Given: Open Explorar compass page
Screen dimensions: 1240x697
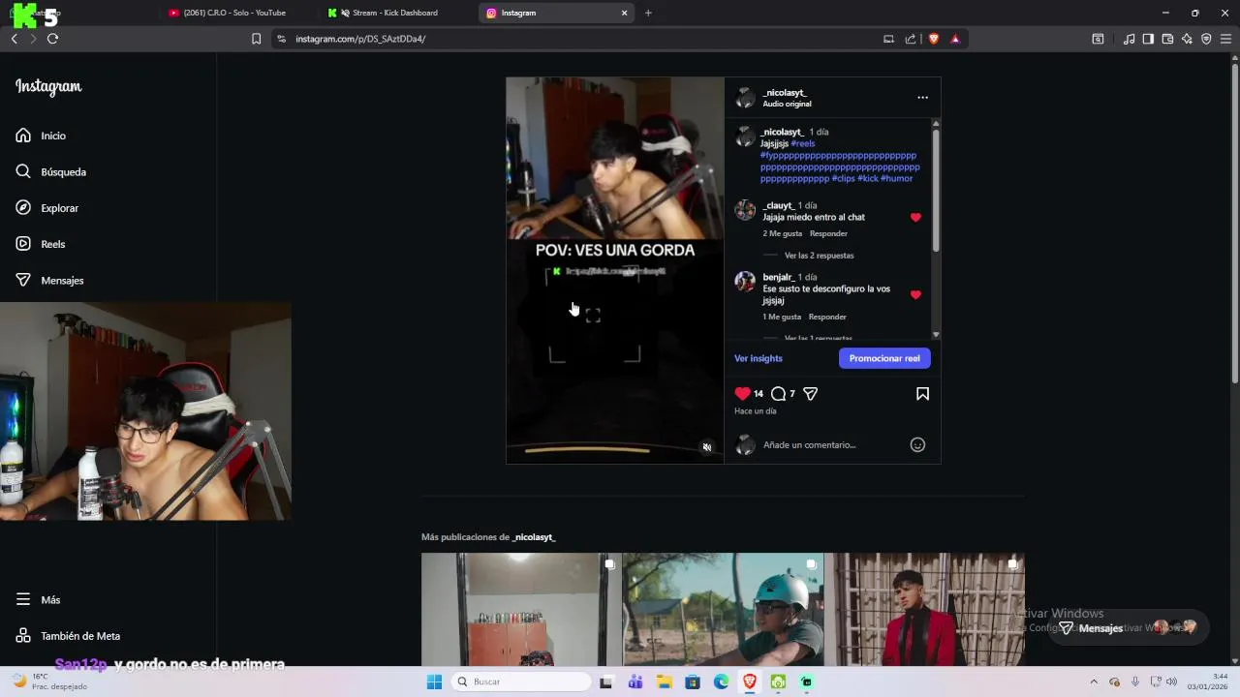Looking at the screenshot, I should click(x=47, y=208).
